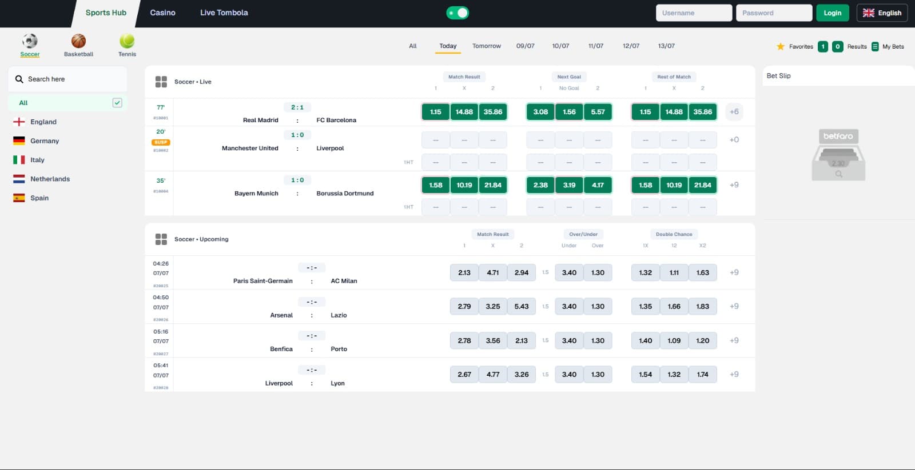Uncheck the All countries checkbox
This screenshot has height=470, width=915.
click(x=117, y=103)
